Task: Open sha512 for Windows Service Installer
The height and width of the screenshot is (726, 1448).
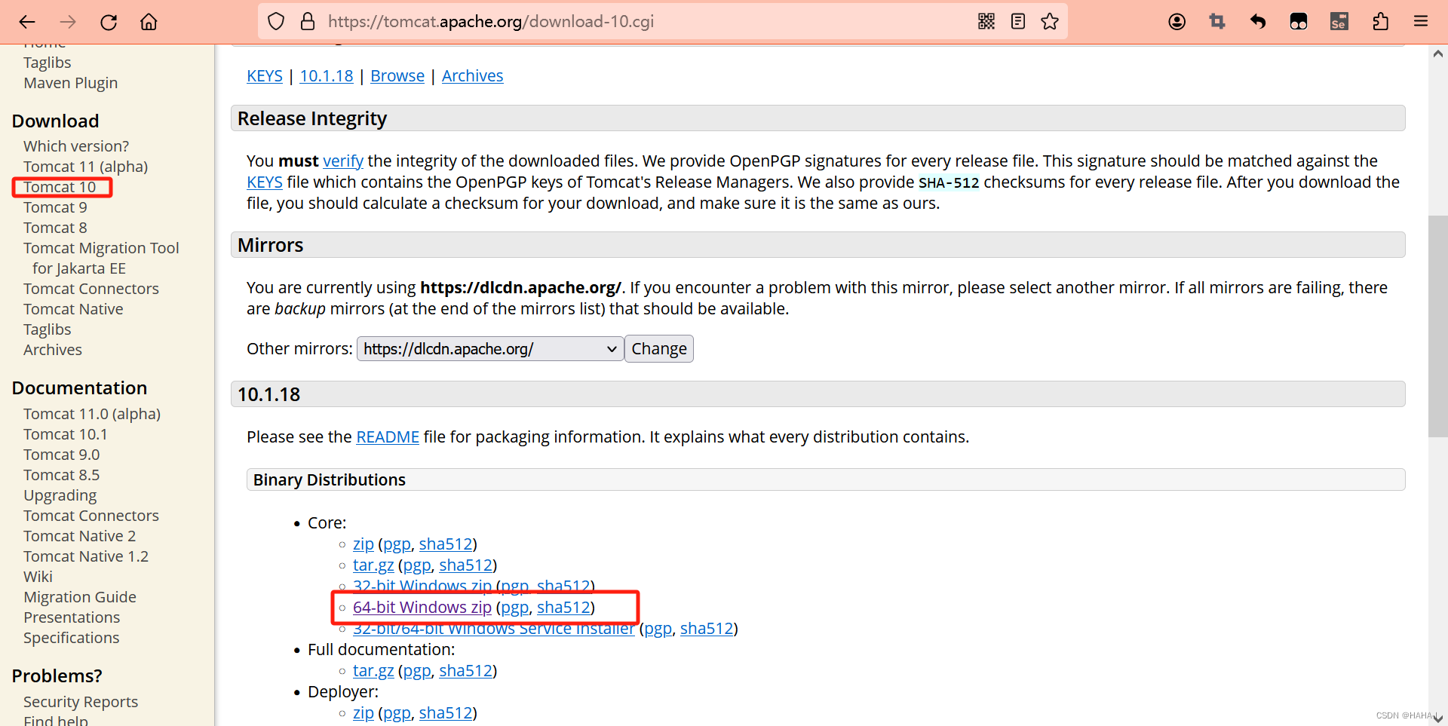Action: coord(707,629)
